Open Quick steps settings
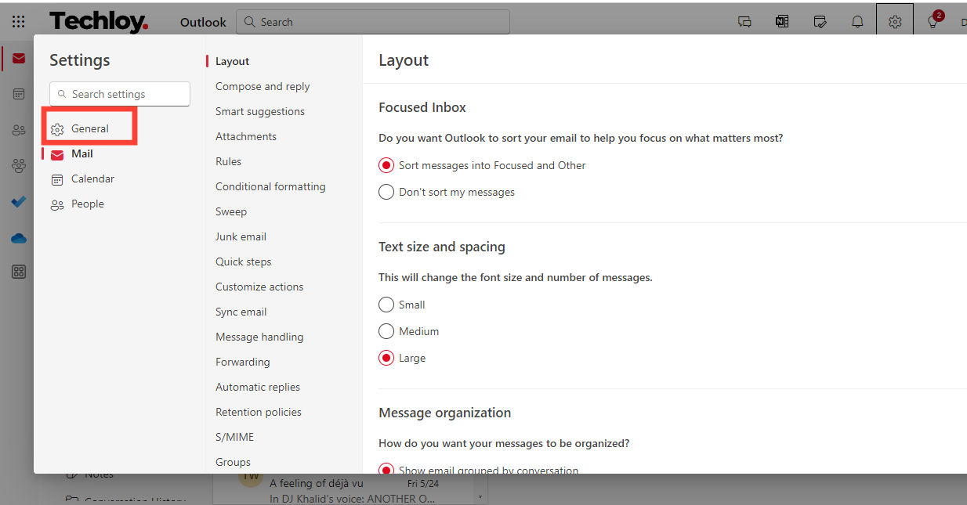 point(244,262)
